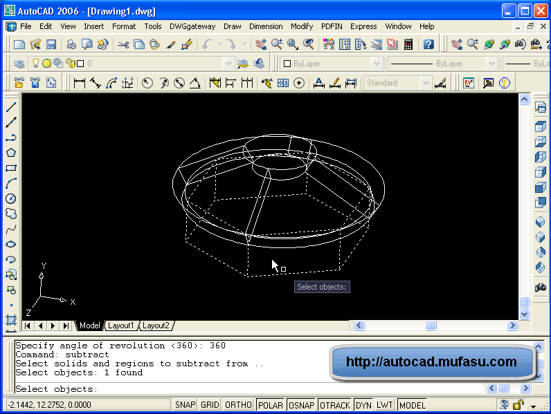Select the Arc draw tool
This screenshot has height=414, width=551.
11,183
